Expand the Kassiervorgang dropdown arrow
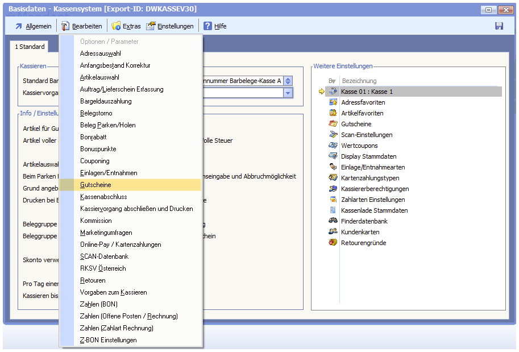The height and width of the screenshot is (352, 519). pyautogui.click(x=288, y=93)
